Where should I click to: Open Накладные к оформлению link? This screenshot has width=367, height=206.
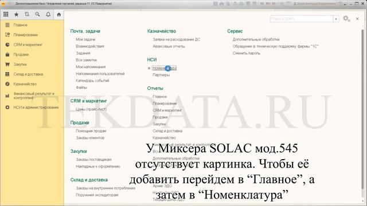pos(98,167)
